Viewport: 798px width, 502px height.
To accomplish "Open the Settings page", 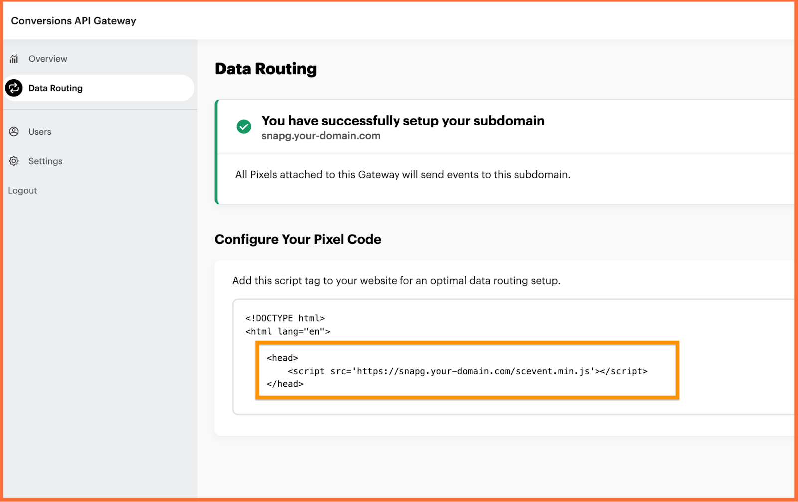I will point(45,161).
